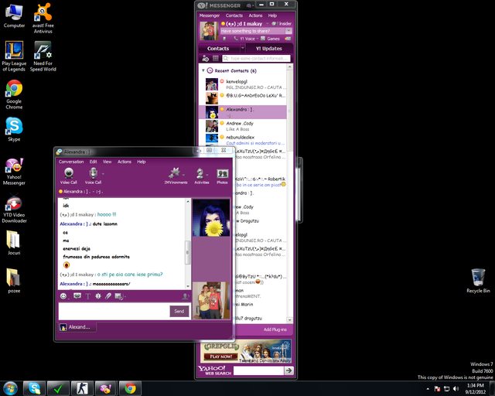Open the status message dropdown arrow

click(x=288, y=31)
